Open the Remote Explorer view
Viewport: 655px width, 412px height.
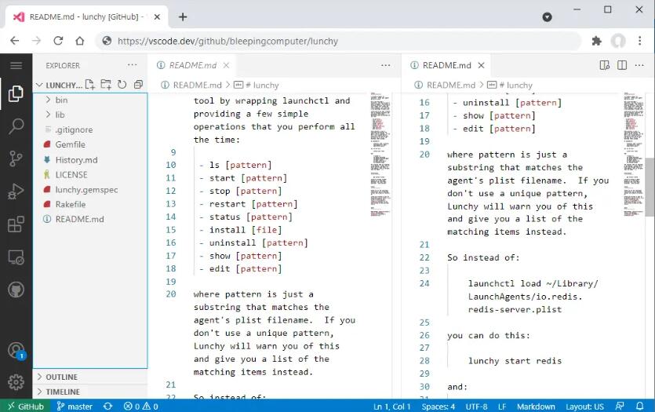pos(16,257)
